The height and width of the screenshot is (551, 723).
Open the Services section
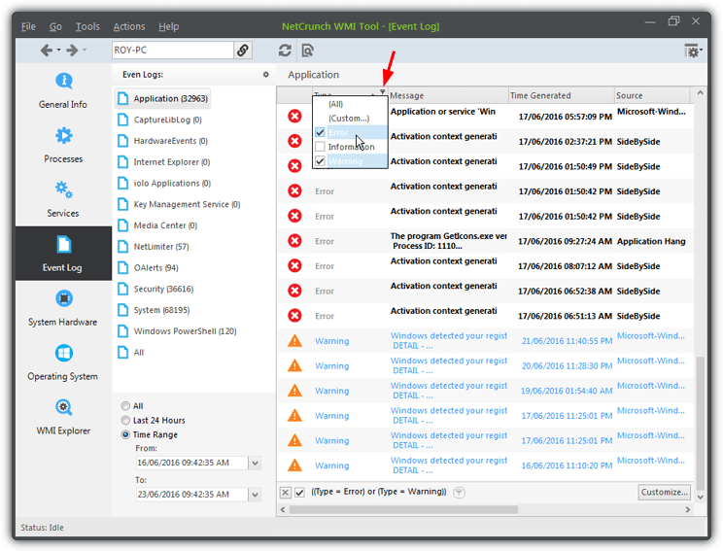coord(63,199)
